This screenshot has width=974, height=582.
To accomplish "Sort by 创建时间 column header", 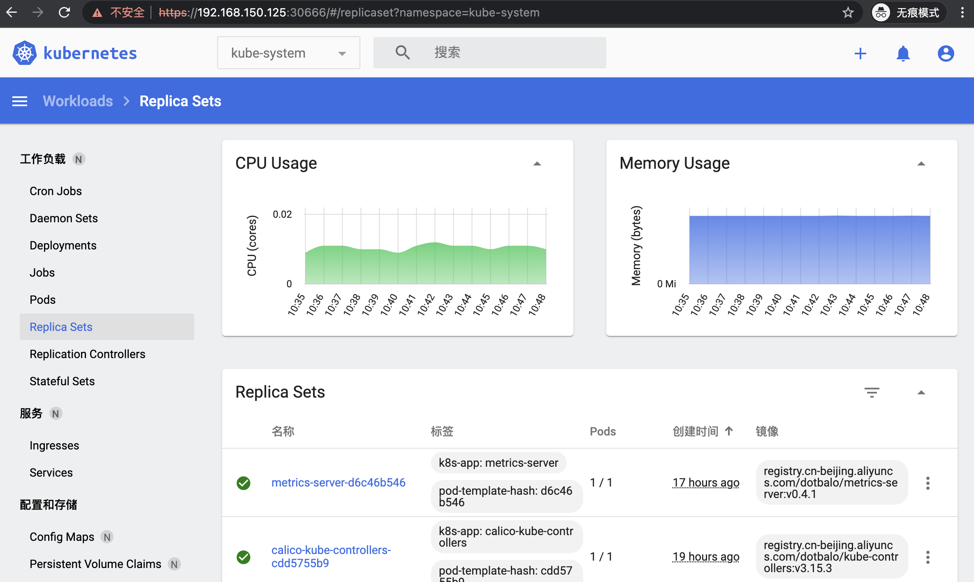I will click(x=695, y=431).
